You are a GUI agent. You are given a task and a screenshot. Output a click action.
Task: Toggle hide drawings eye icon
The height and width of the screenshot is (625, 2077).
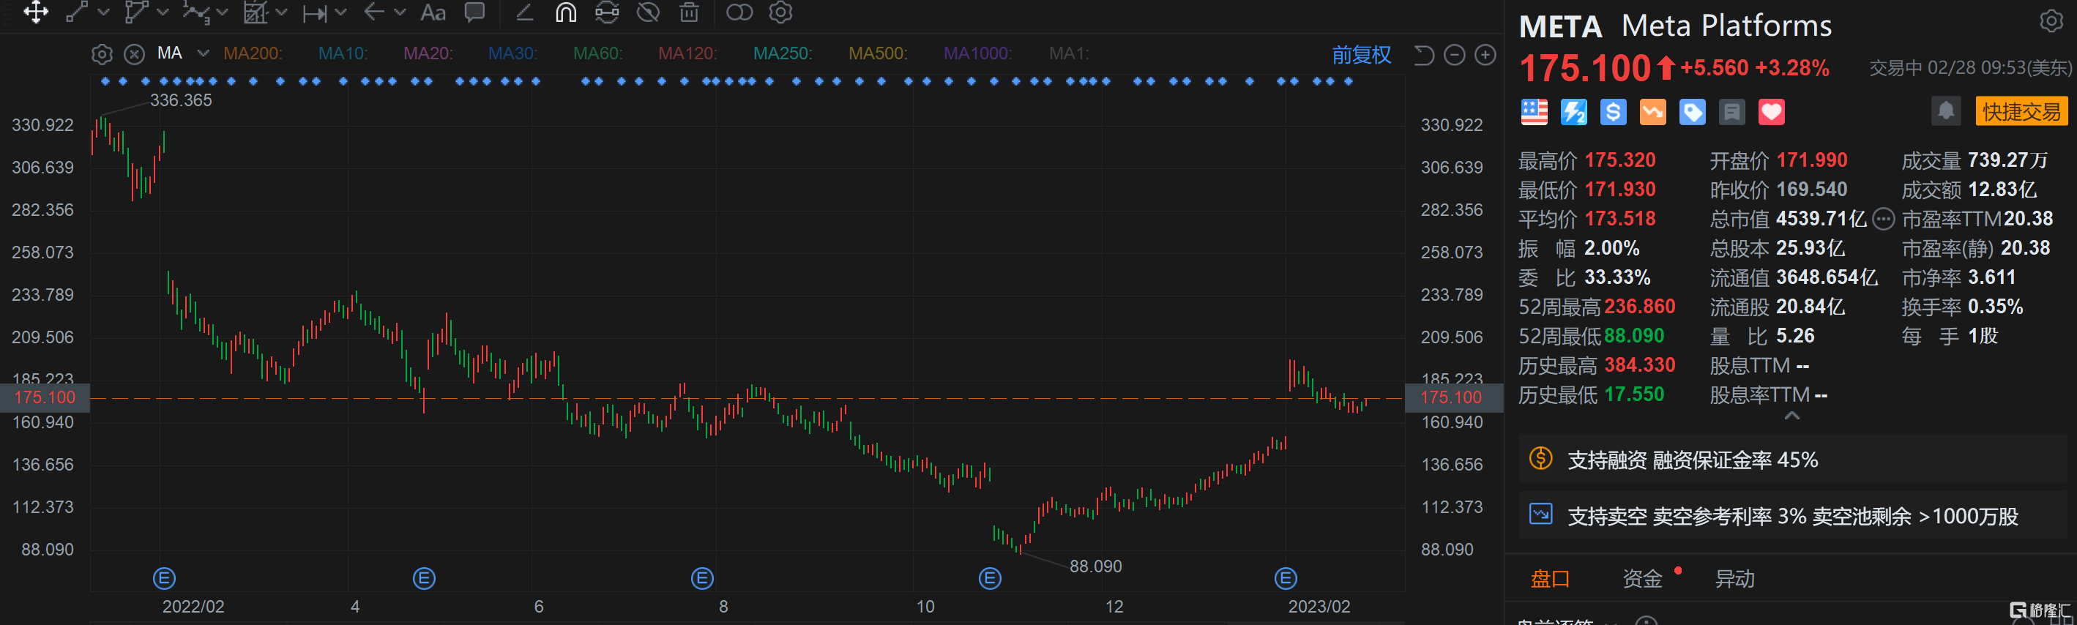[x=647, y=12]
